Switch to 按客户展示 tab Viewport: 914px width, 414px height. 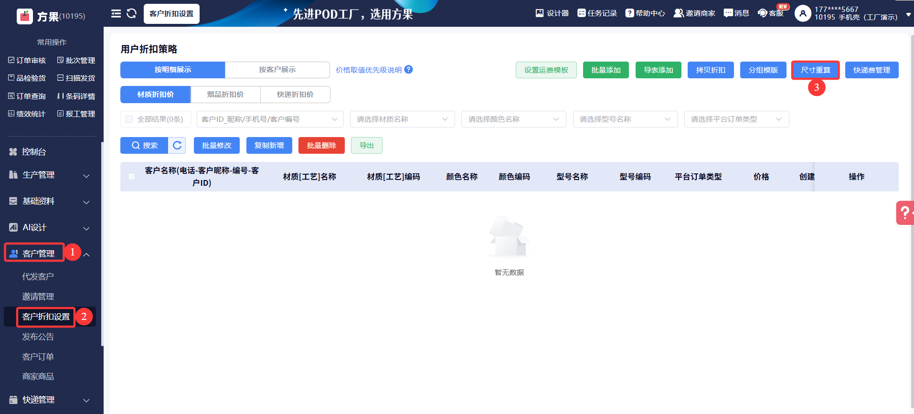pos(277,70)
